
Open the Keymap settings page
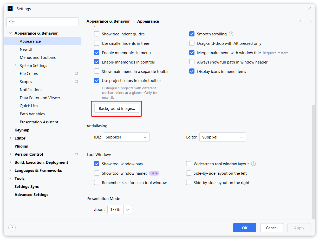click(x=22, y=130)
